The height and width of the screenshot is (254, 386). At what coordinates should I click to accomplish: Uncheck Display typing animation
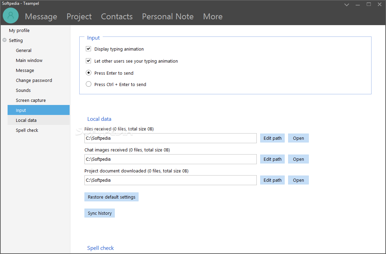tap(89, 49)
